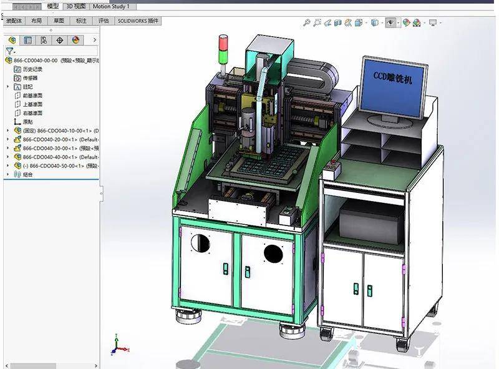The height and width of the screenshot is (369, 499).
Task: Click the View Settings monitor icon
Action: point(433,22)
